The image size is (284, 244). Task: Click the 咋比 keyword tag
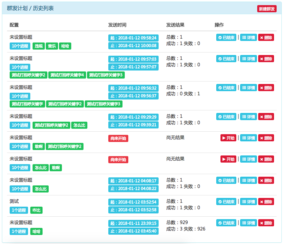click(x=36, y=210)
